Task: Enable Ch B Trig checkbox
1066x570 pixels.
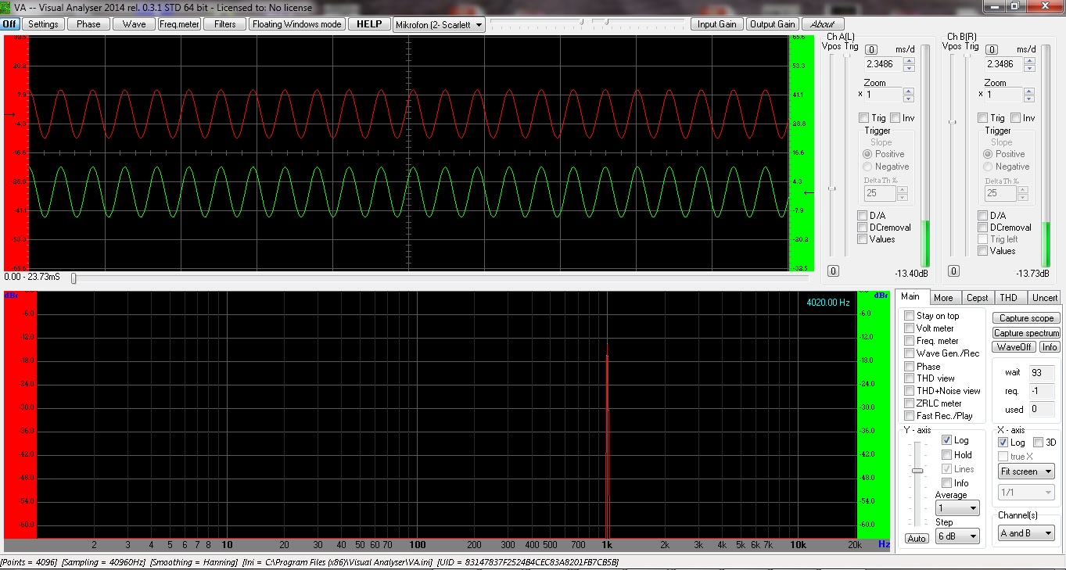Action: coord(983,118)
